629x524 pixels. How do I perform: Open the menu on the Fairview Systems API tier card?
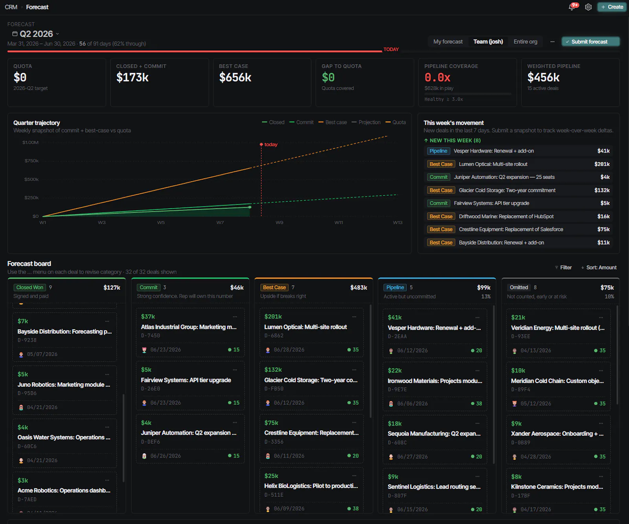[x=235, y=370]
